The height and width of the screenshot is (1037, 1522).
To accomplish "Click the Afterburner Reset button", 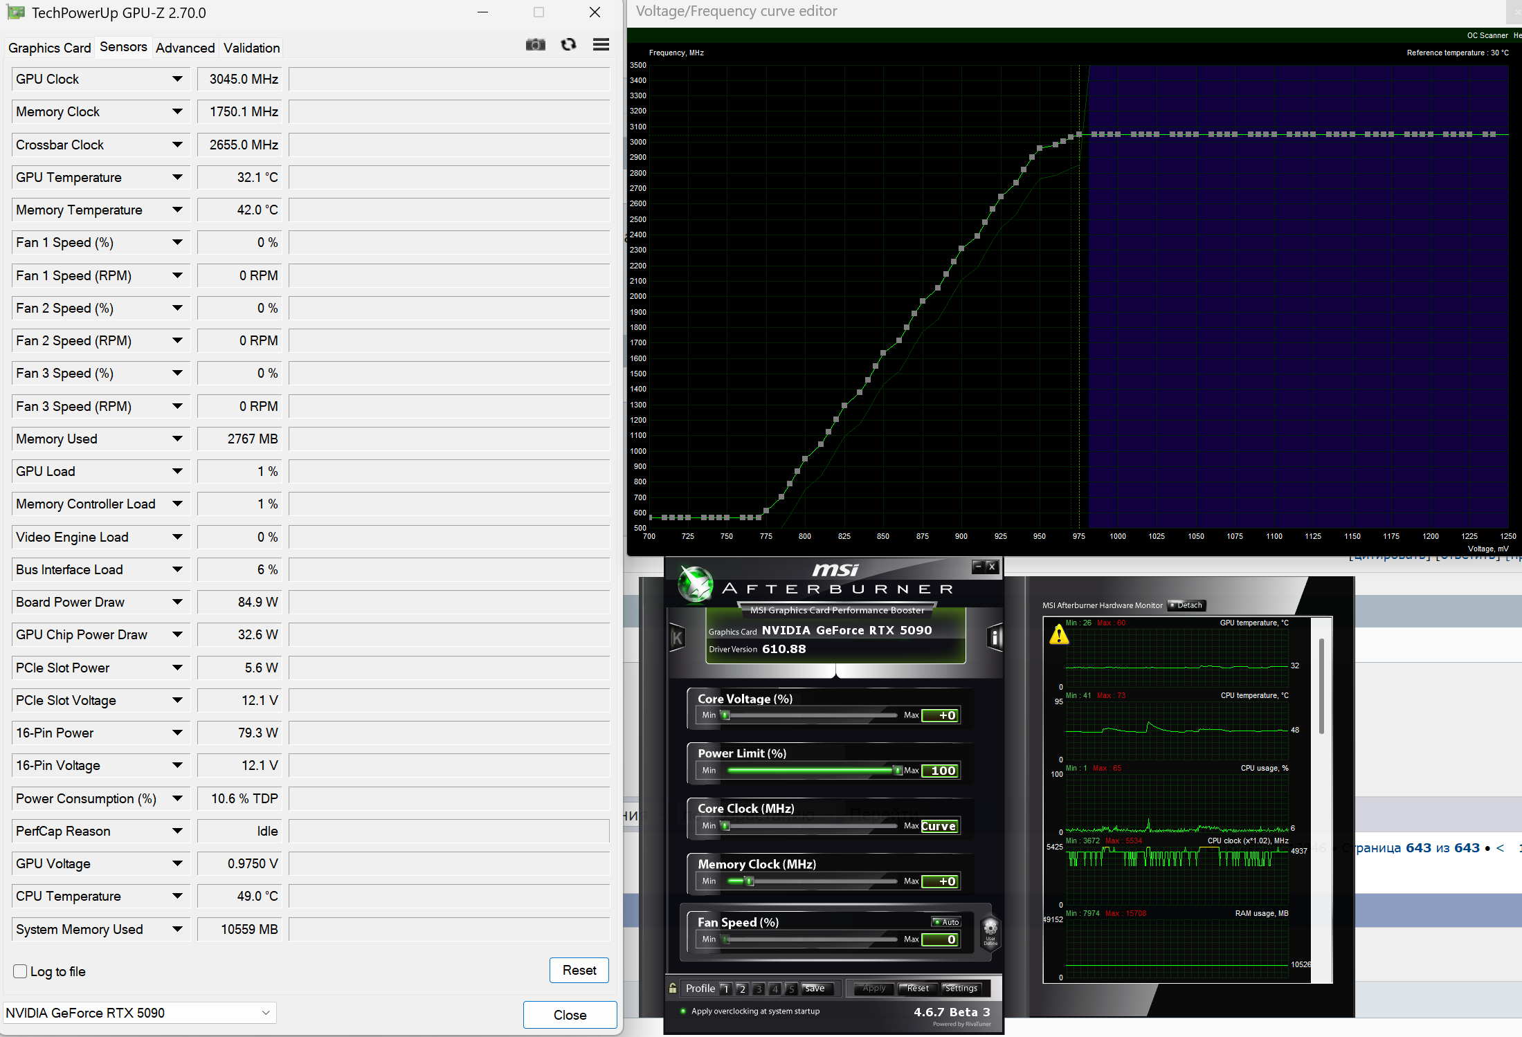I will click(x=918, y=989).
